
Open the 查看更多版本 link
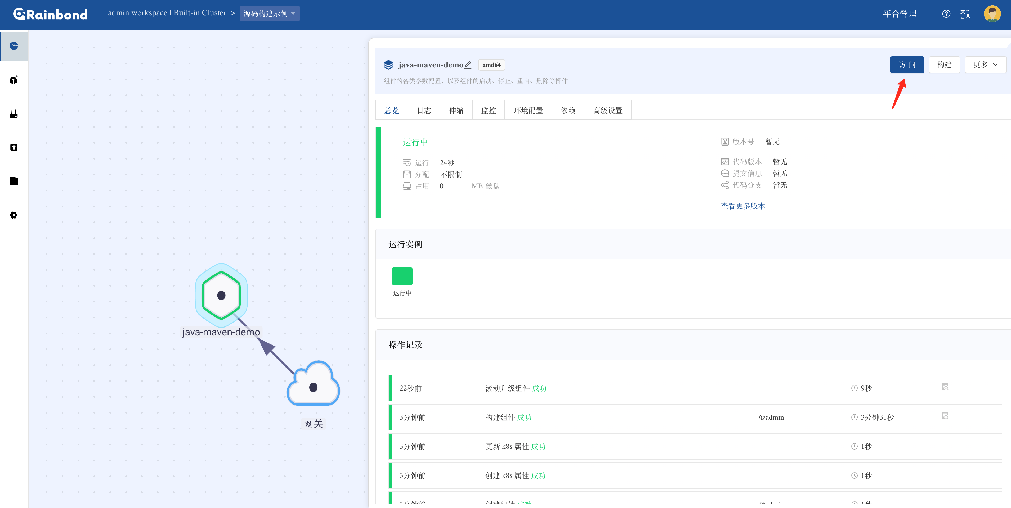coord(742,206)
